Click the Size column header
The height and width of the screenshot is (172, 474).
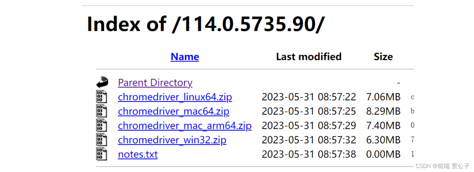(383, 57)
